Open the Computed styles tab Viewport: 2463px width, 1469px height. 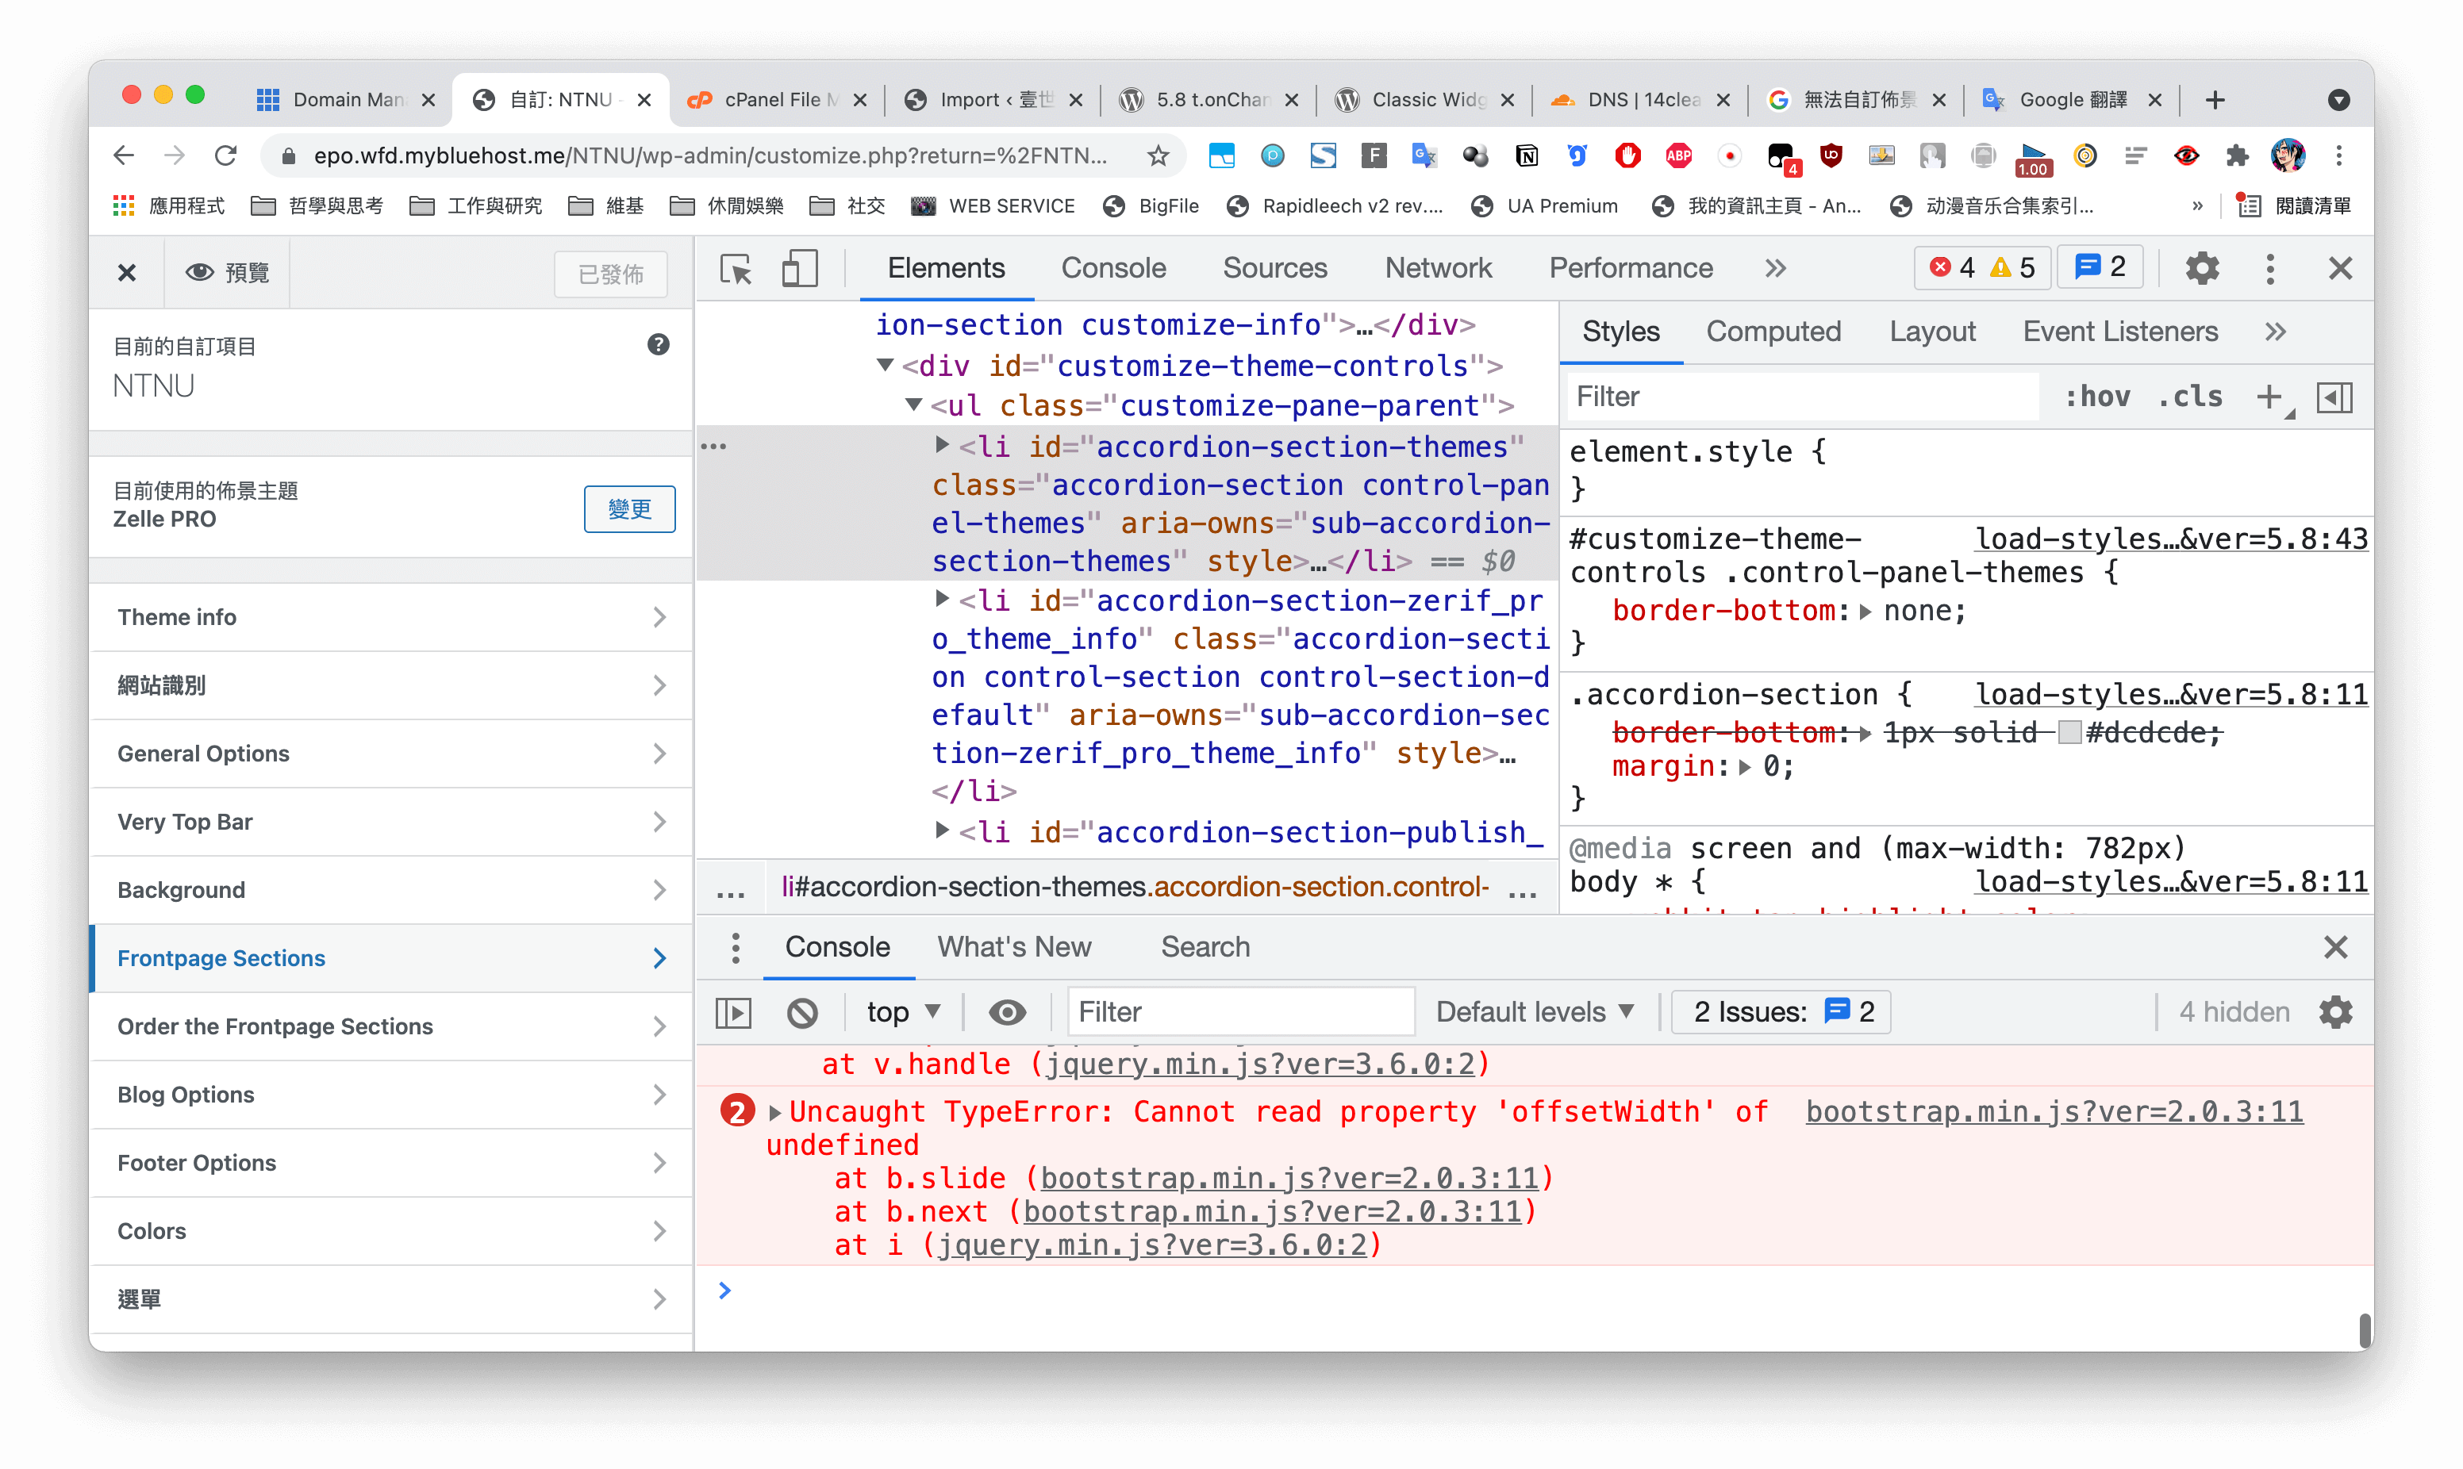(1773, 332)
